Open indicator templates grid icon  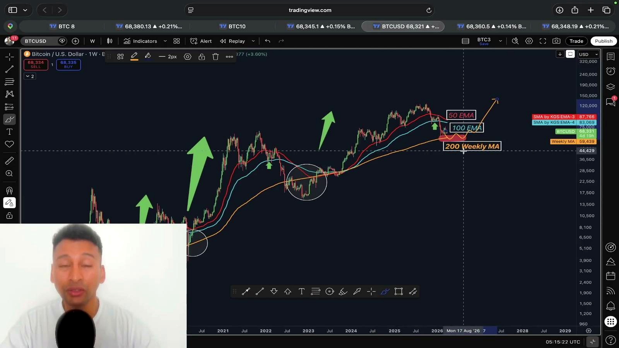pyautogui.click(x=176, y=41)
